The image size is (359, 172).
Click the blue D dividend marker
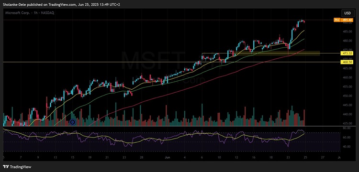coord(73,122)
